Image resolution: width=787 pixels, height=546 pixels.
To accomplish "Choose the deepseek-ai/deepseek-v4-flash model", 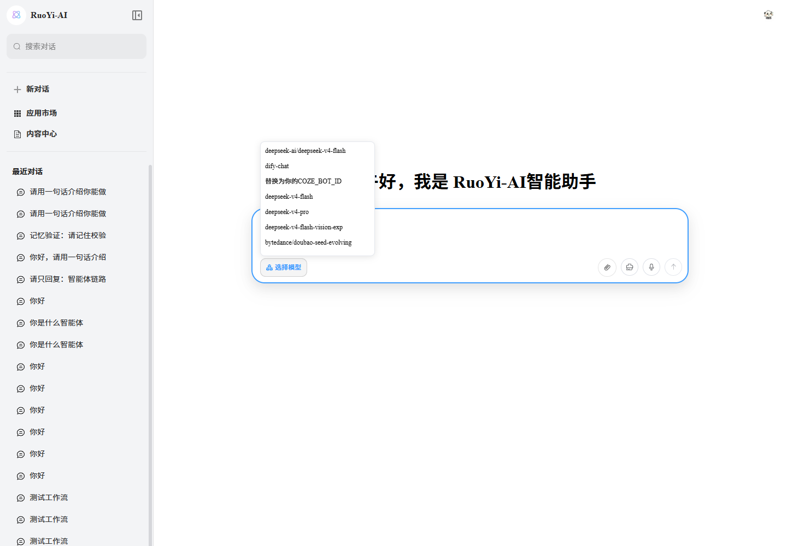I will click(x=318, y=151).
